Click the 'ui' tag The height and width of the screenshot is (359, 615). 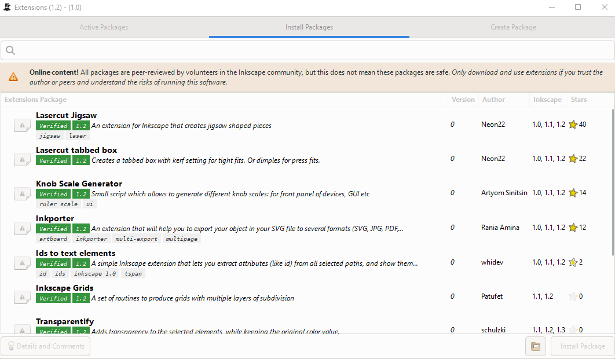tap(89, 204)
